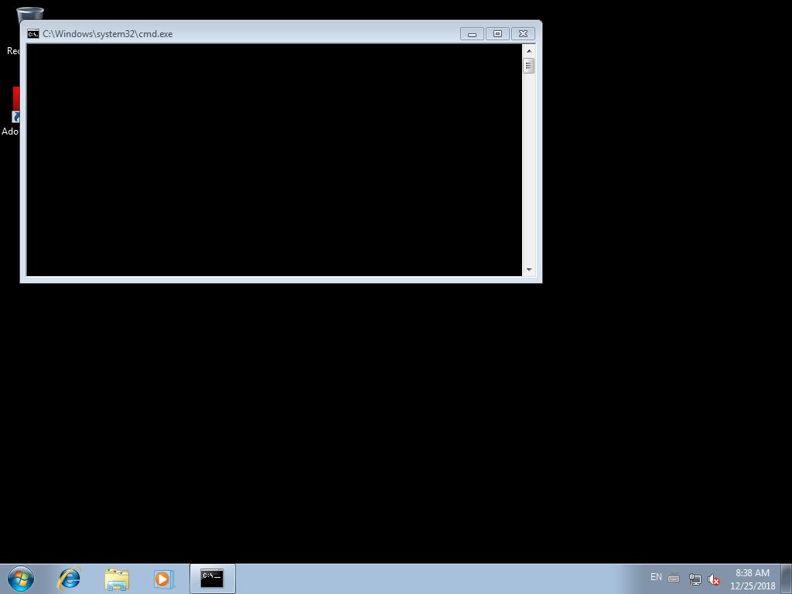Launch Windows Media Player from the taskbar
This screenshot has width=792, height=594.
coord(163,579)
